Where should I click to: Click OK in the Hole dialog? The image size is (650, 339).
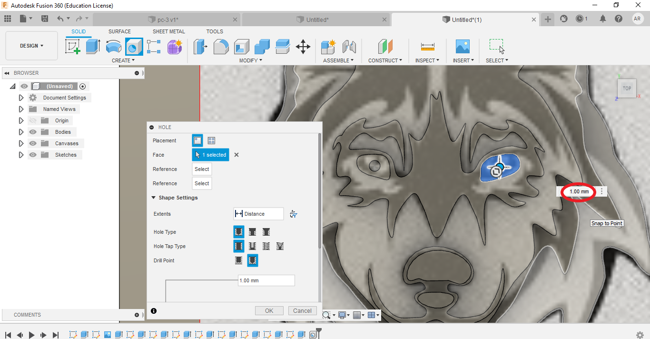269,310
